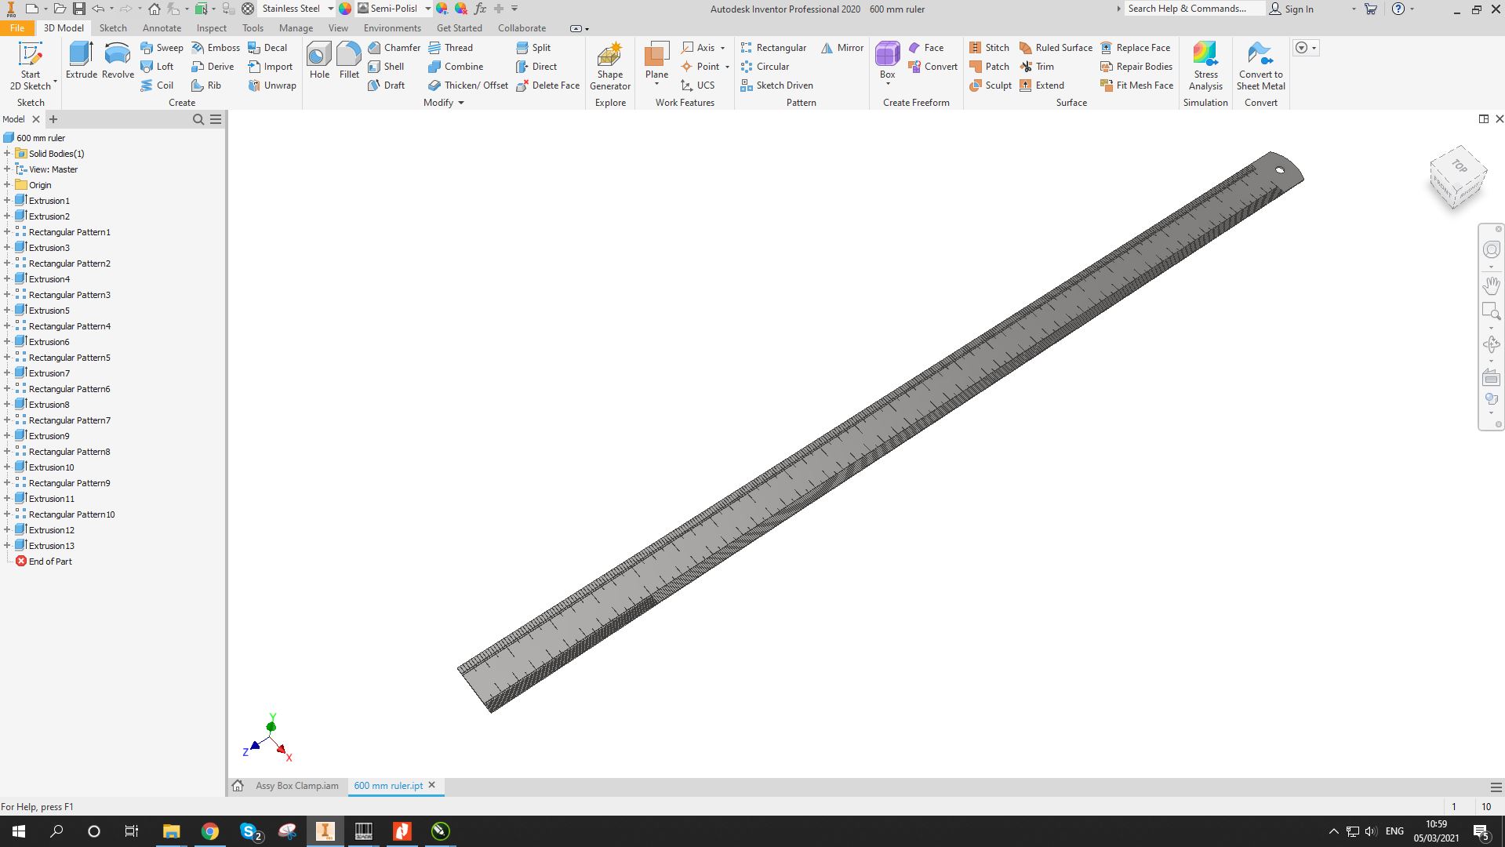The width and height of the screenshot is (1505, 847).
Task: Select the Thread tool
Action: (450, 48)
